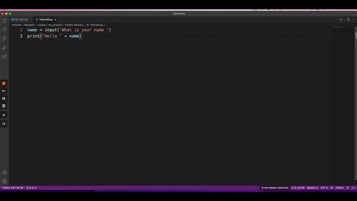Run the Python file with the play button

click(x=341, y=20)
